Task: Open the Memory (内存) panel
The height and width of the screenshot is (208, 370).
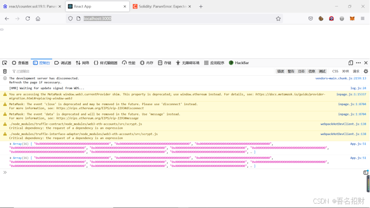Action: (147, 63)
